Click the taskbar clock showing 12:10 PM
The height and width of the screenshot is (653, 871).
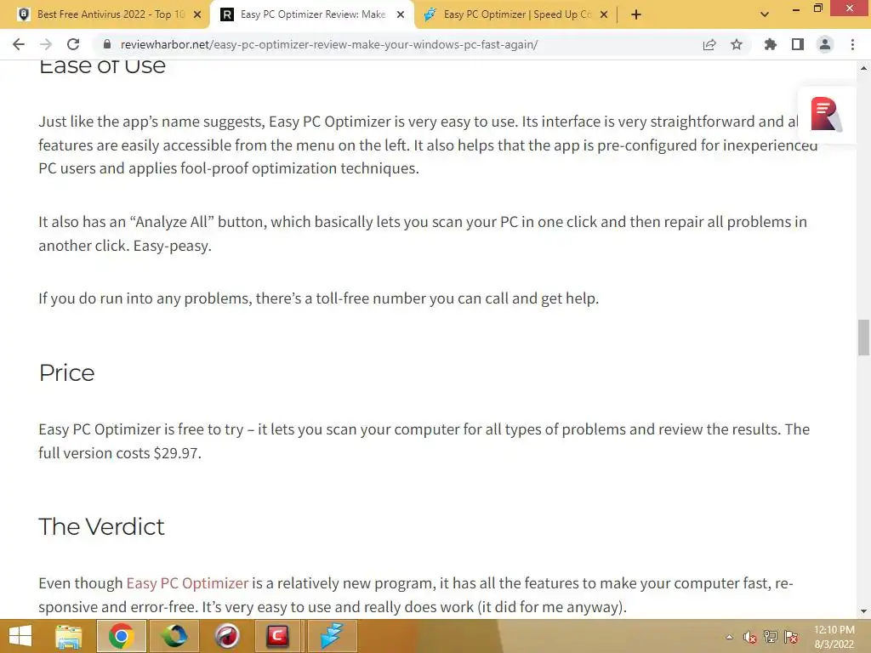[834, 637]
